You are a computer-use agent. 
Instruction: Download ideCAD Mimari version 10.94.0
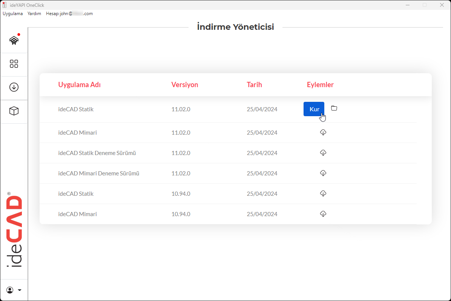click(323, 214)
